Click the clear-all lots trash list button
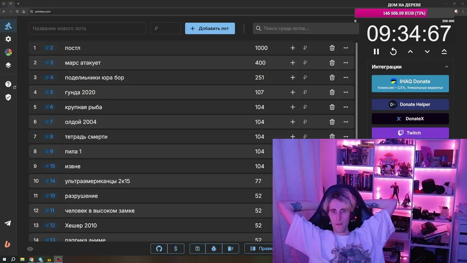This screenshot has width=467, height=263. (231, 249)
